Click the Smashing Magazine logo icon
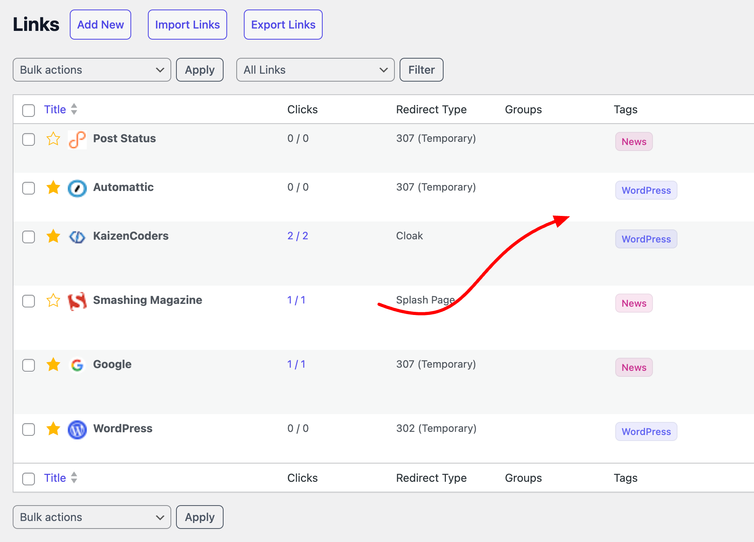754x542 pixels. [x=77, y=301]
